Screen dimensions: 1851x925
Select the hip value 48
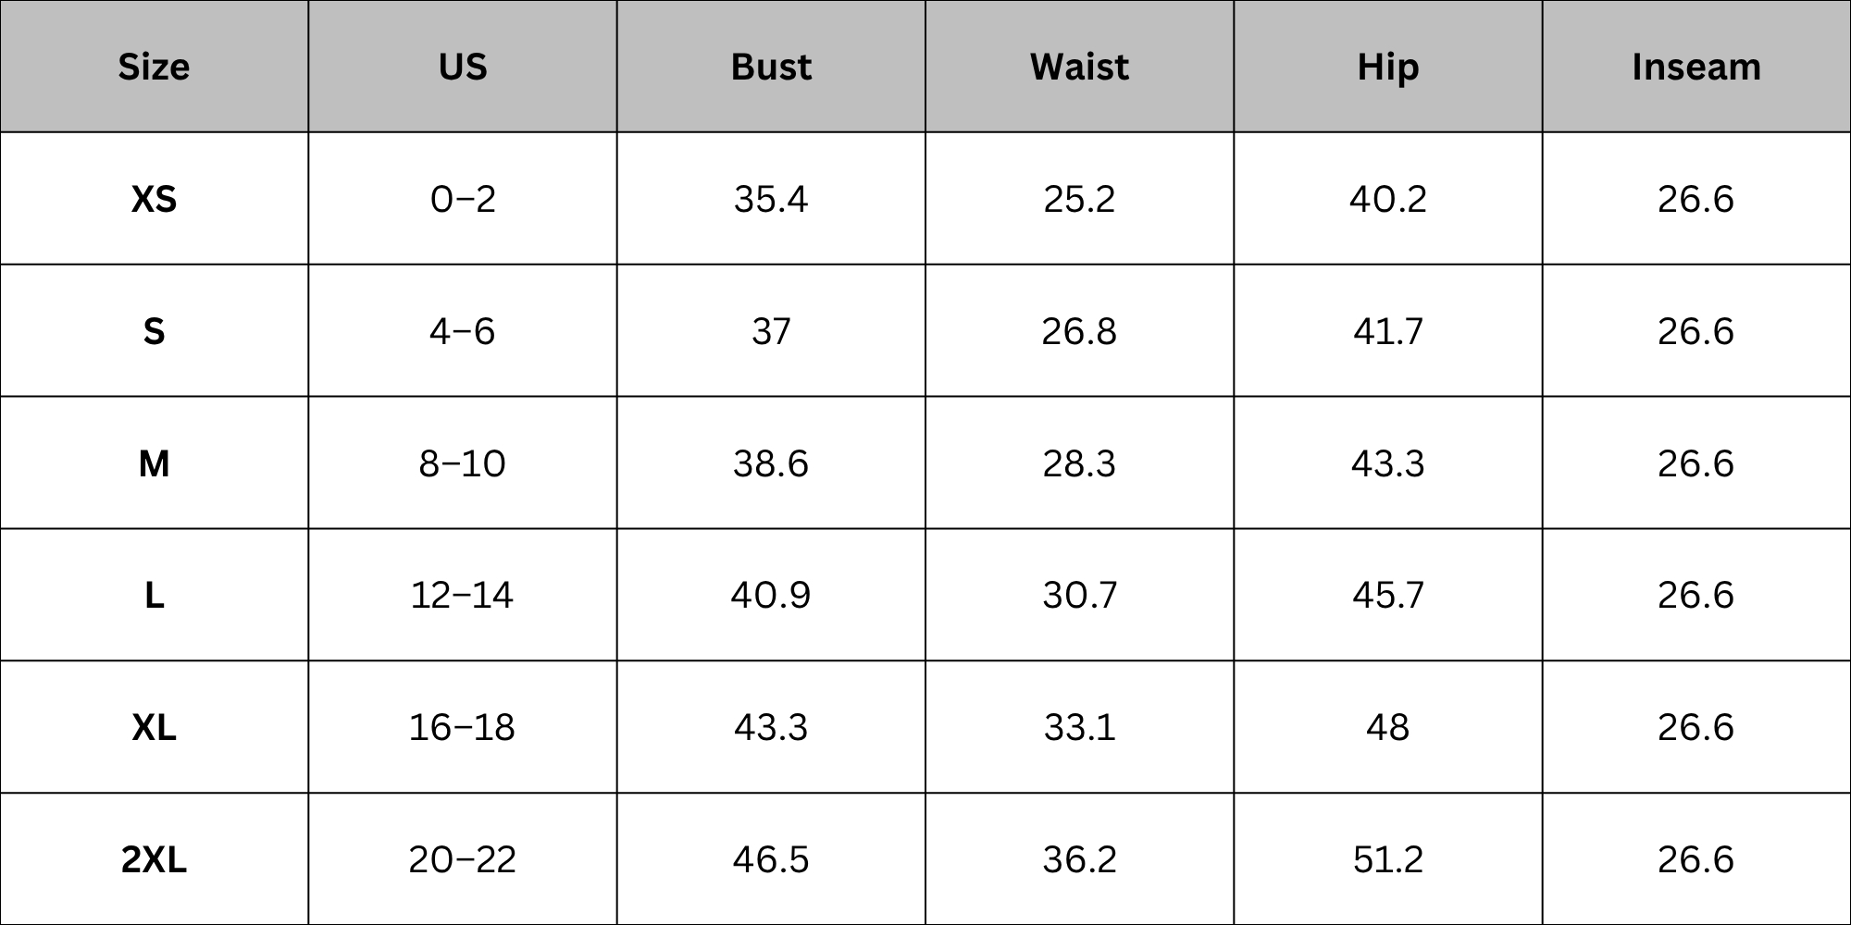click(x=1387, y=727)
